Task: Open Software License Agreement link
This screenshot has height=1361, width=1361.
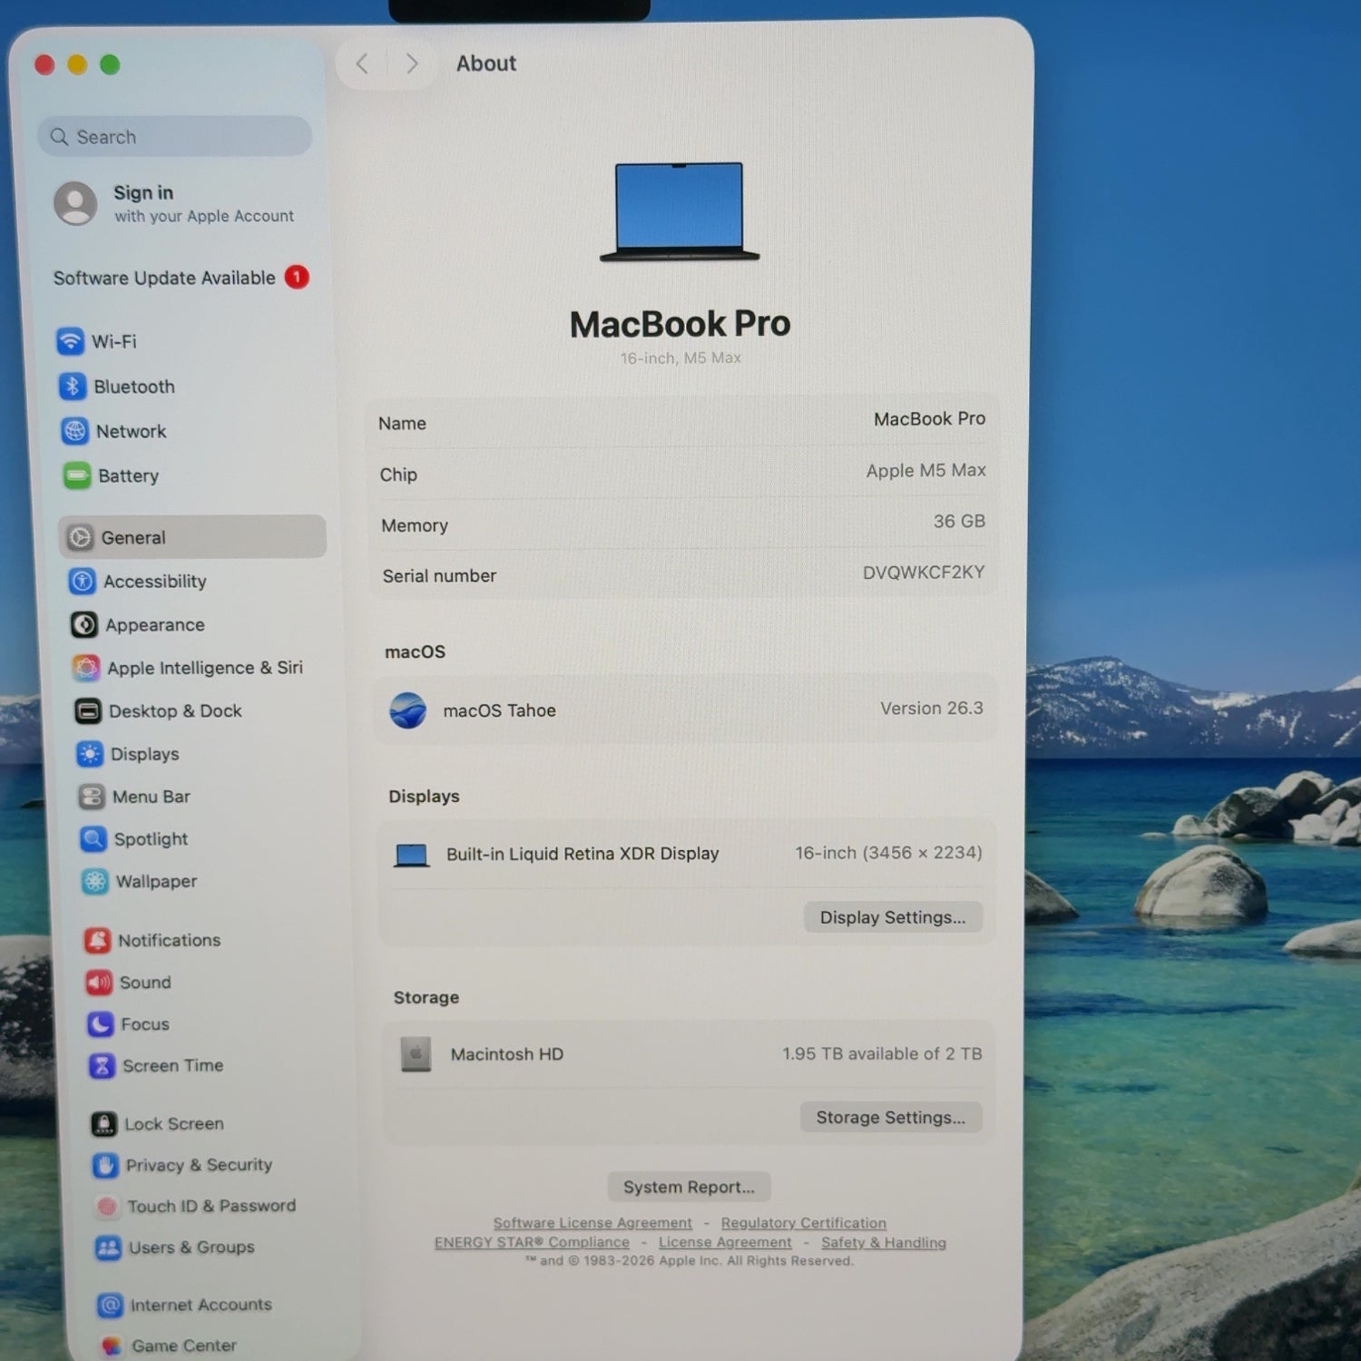Action: point(592,1223)
